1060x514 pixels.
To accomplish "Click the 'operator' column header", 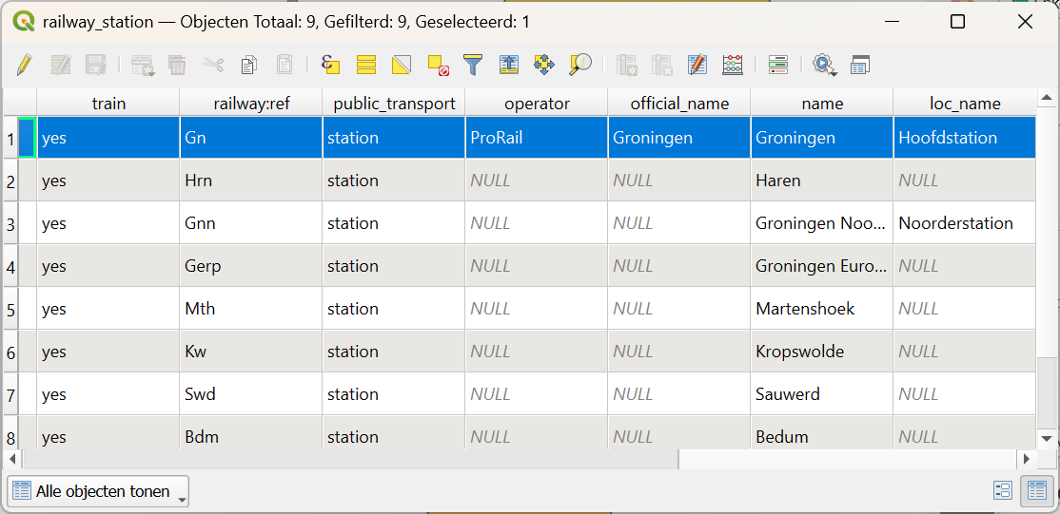I will 537,104.
